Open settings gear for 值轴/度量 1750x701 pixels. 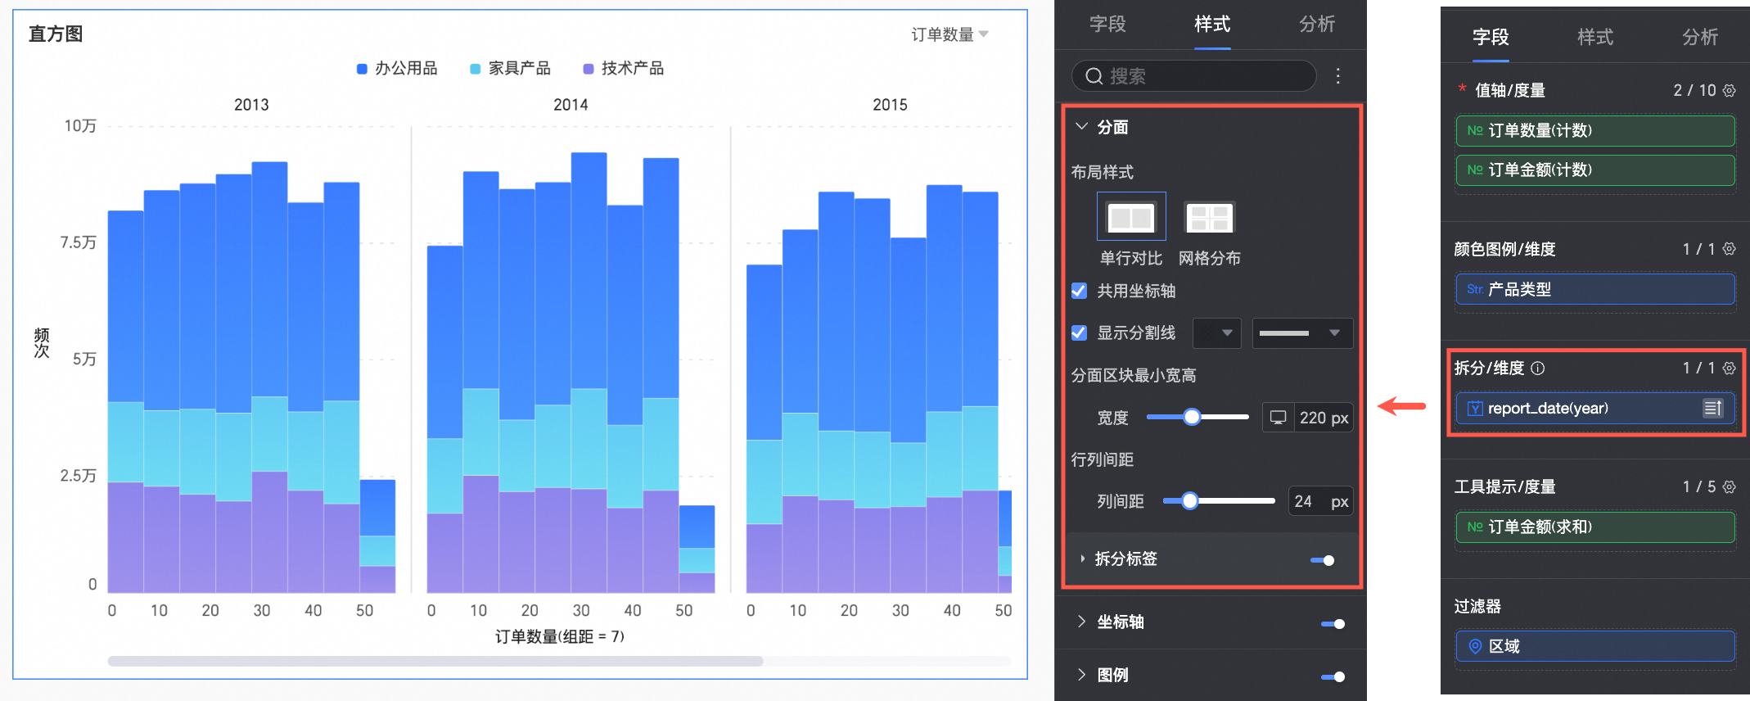pyautogui.click(x=1730, y=90)
